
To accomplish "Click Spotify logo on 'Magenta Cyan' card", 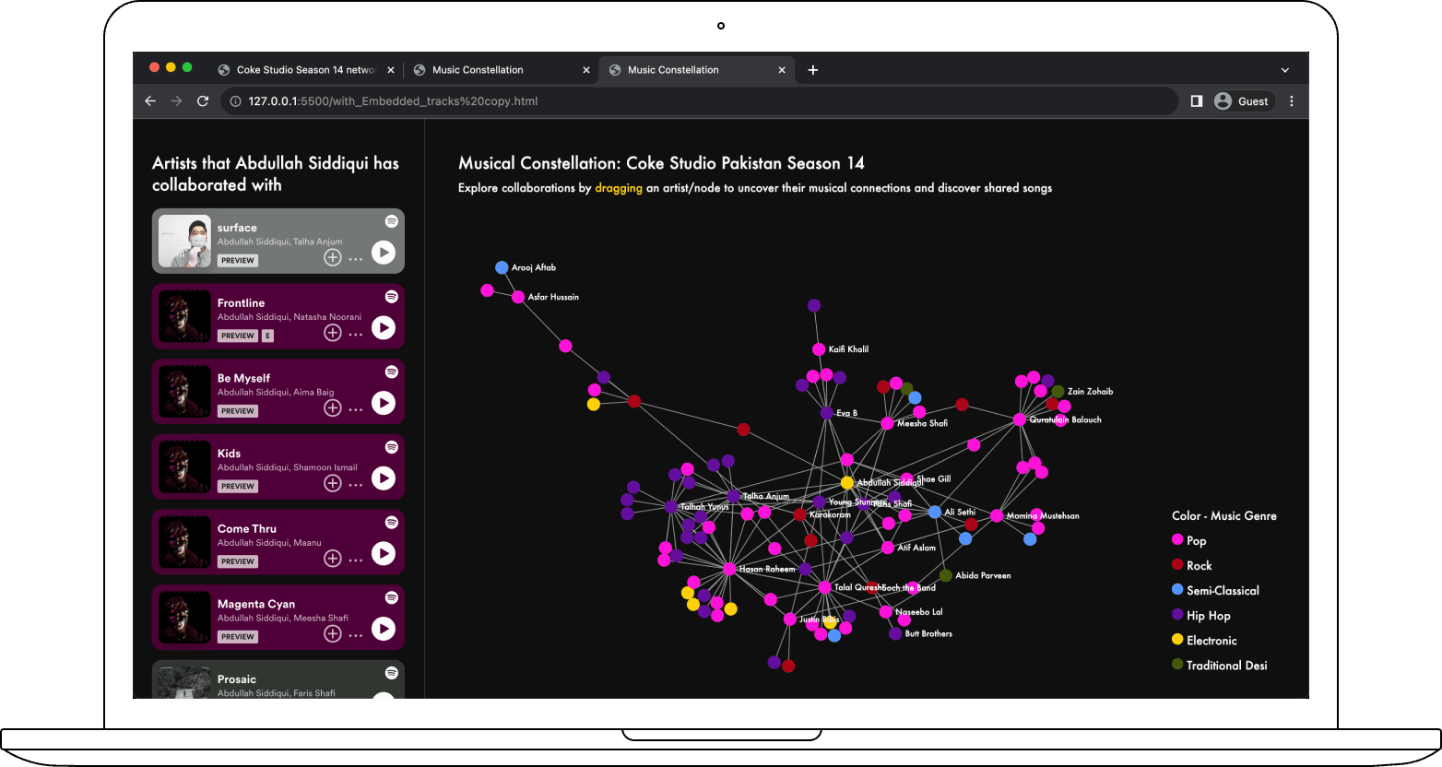I will 392,597.
